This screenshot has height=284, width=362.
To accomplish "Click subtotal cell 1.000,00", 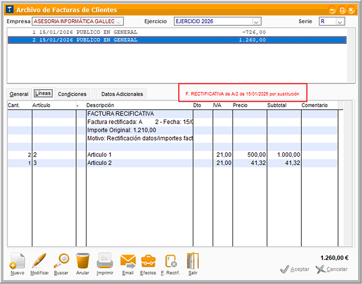I will tap(284, 155).
